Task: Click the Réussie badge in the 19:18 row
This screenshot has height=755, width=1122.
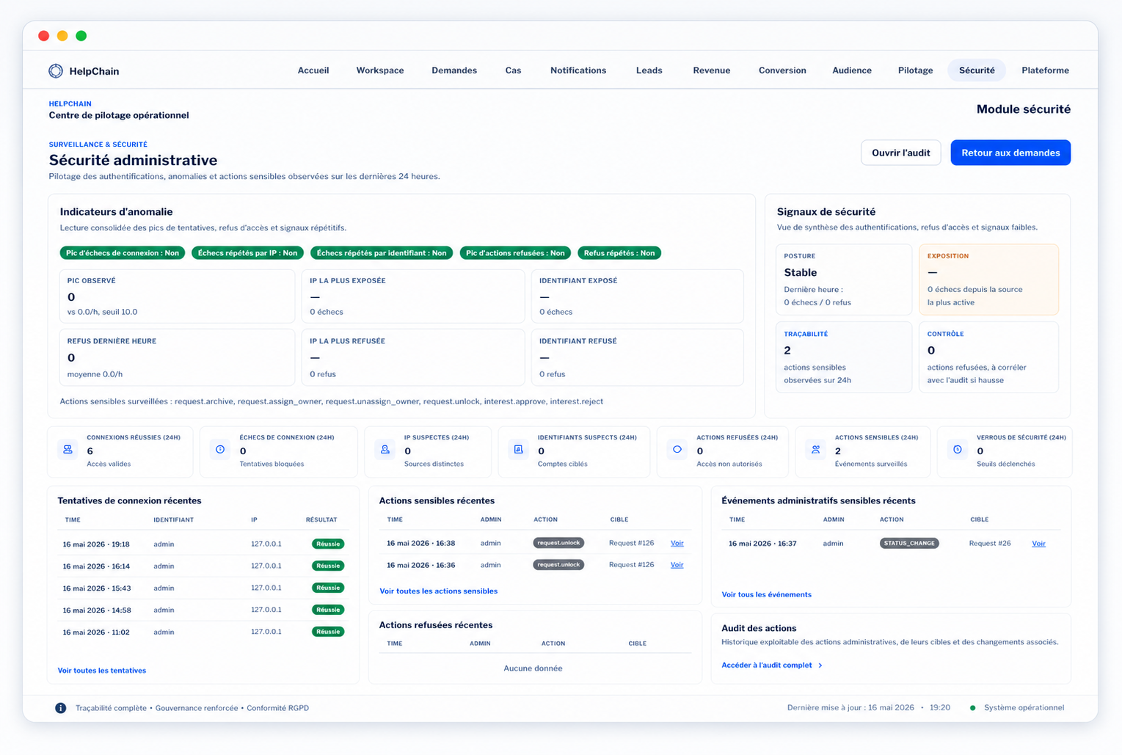Action: point(328,544)
